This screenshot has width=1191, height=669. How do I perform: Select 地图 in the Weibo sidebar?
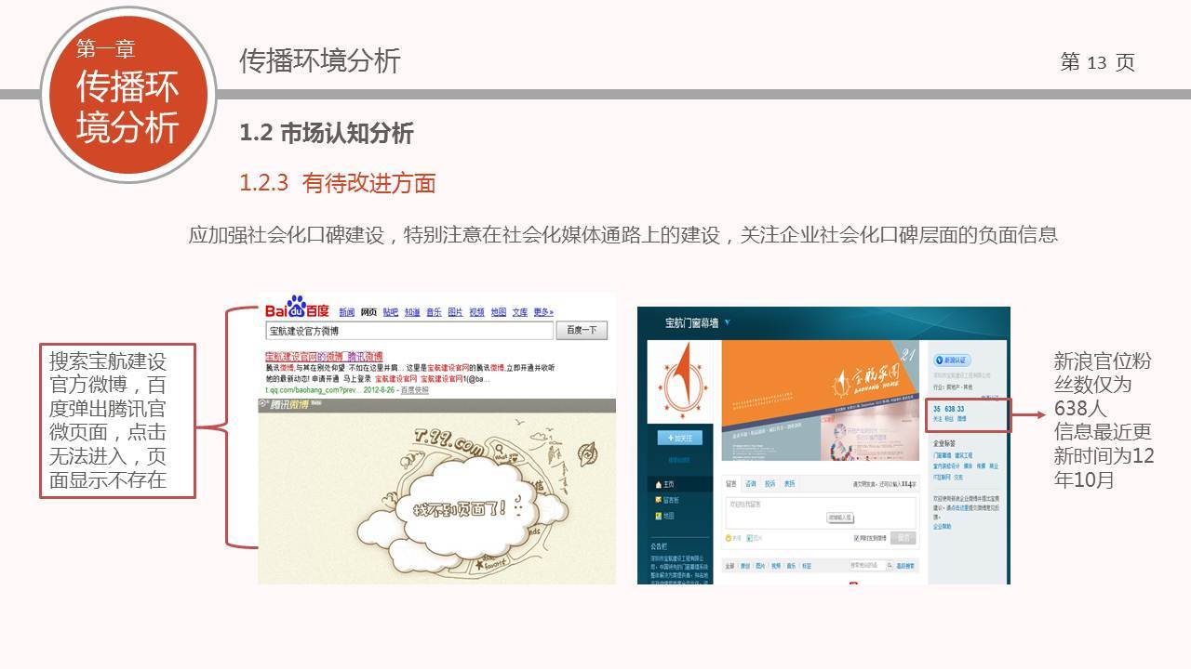coord(664,516)
